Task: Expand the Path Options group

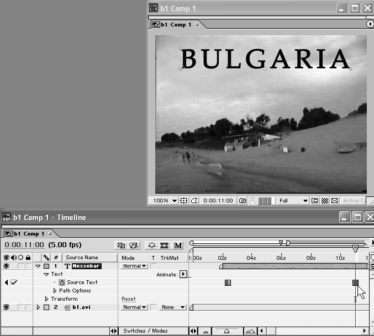Action: coord(55,291)
